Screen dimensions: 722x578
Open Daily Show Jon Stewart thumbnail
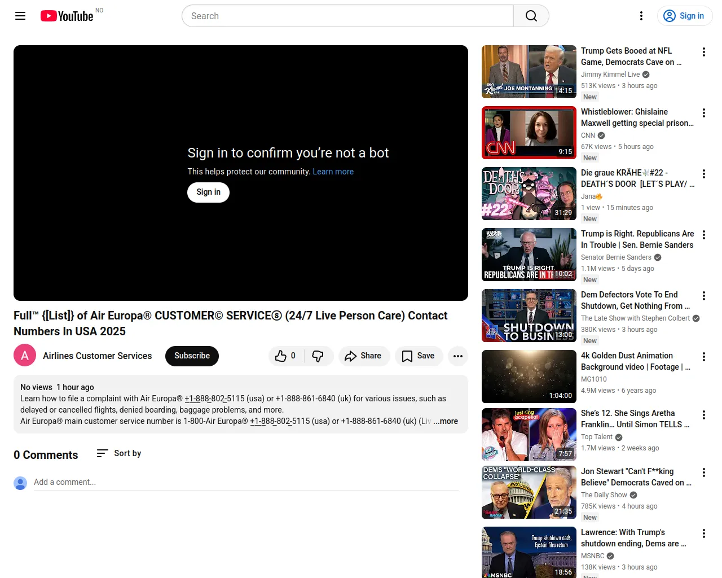click(x=529, y=492)
